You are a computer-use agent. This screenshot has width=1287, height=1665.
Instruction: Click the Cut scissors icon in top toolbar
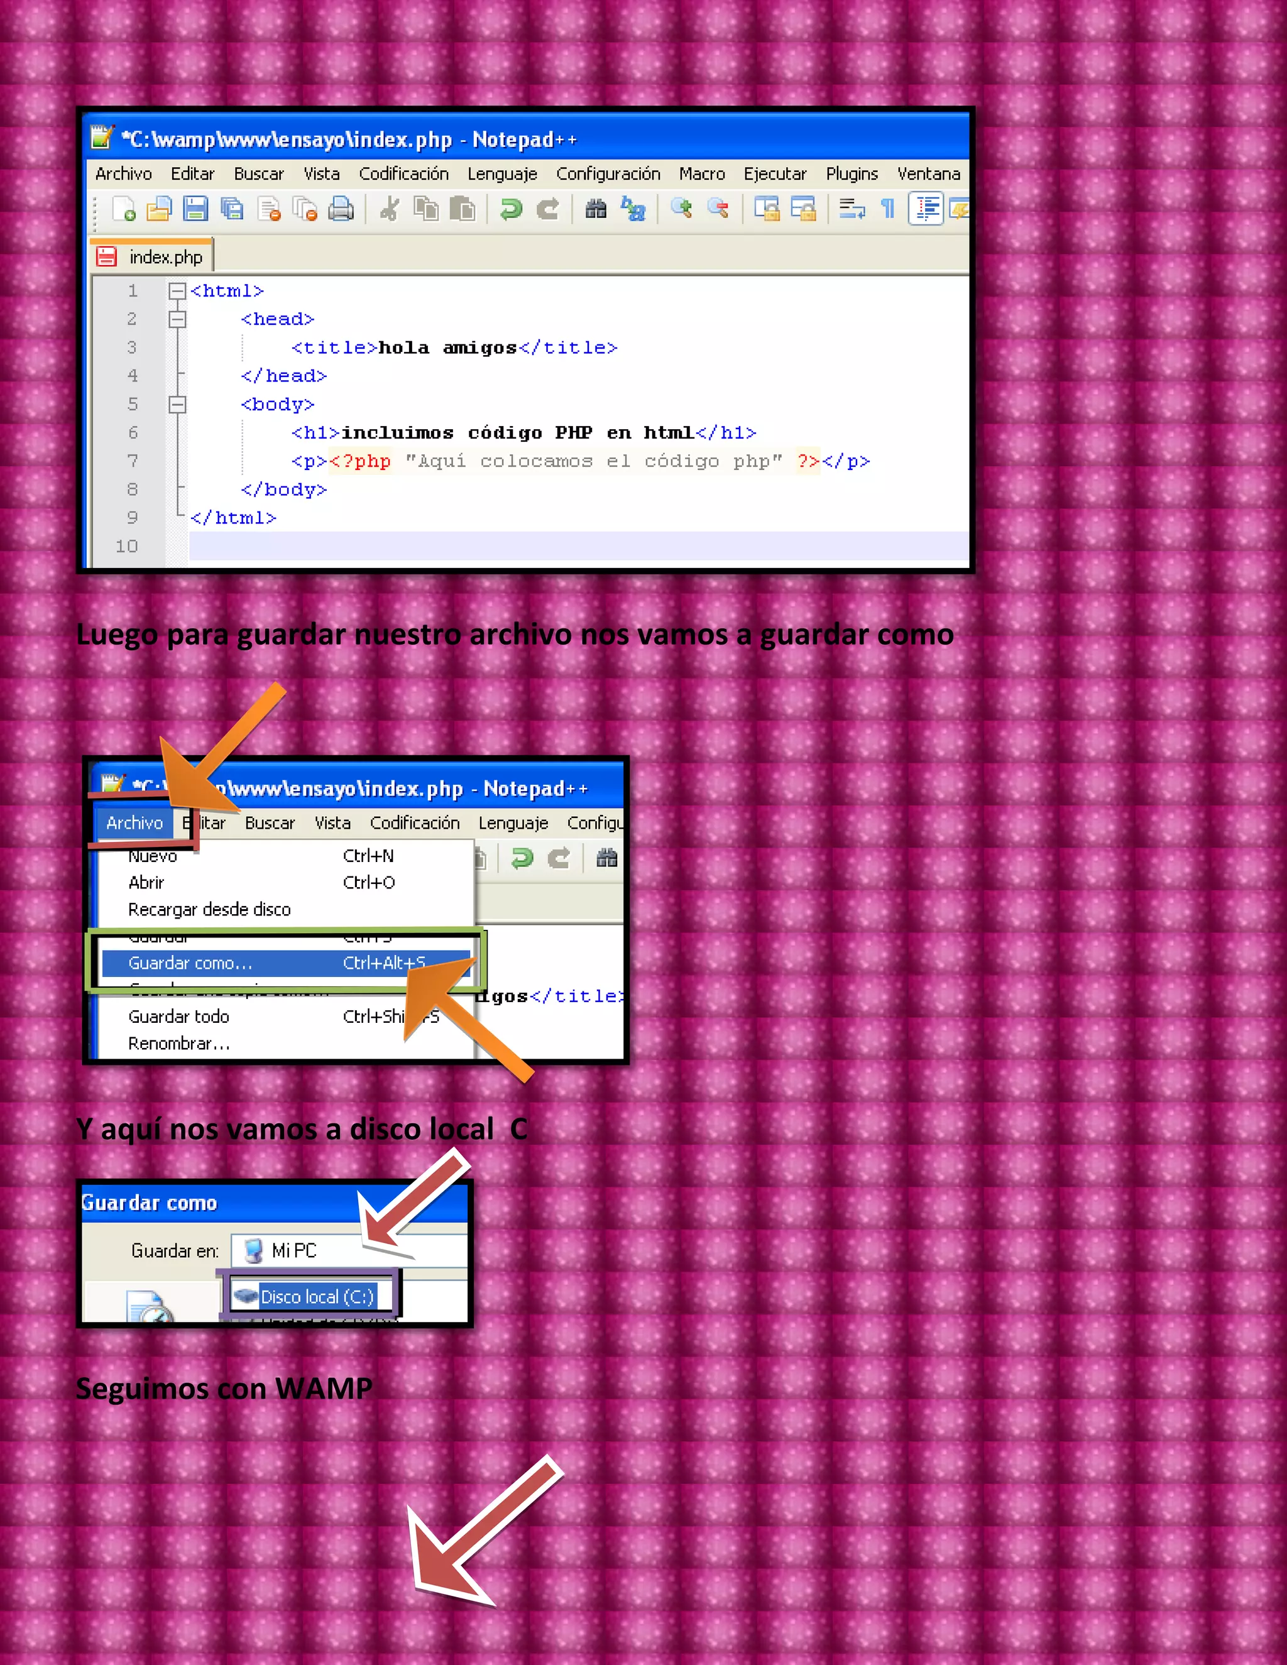point(390,208)
